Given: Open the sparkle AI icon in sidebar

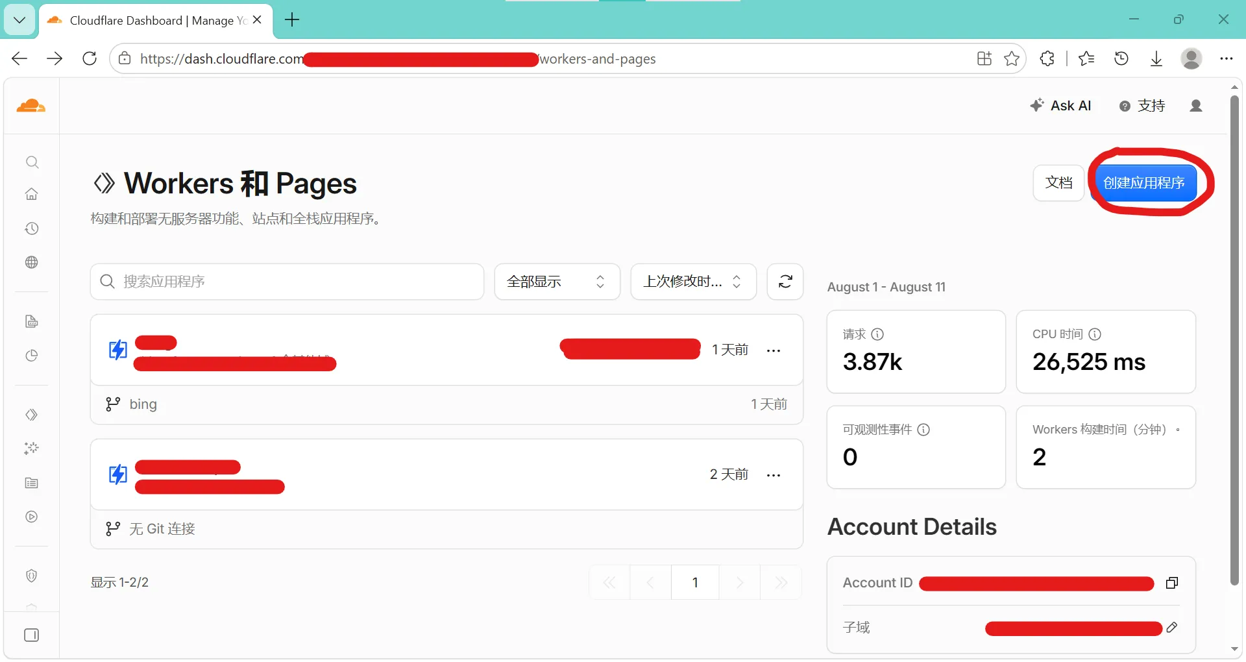Looking at the screenshot, I should pyautogui.click(x=32, y=448).
